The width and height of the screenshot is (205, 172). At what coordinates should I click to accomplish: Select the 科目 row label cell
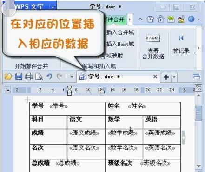48,122
